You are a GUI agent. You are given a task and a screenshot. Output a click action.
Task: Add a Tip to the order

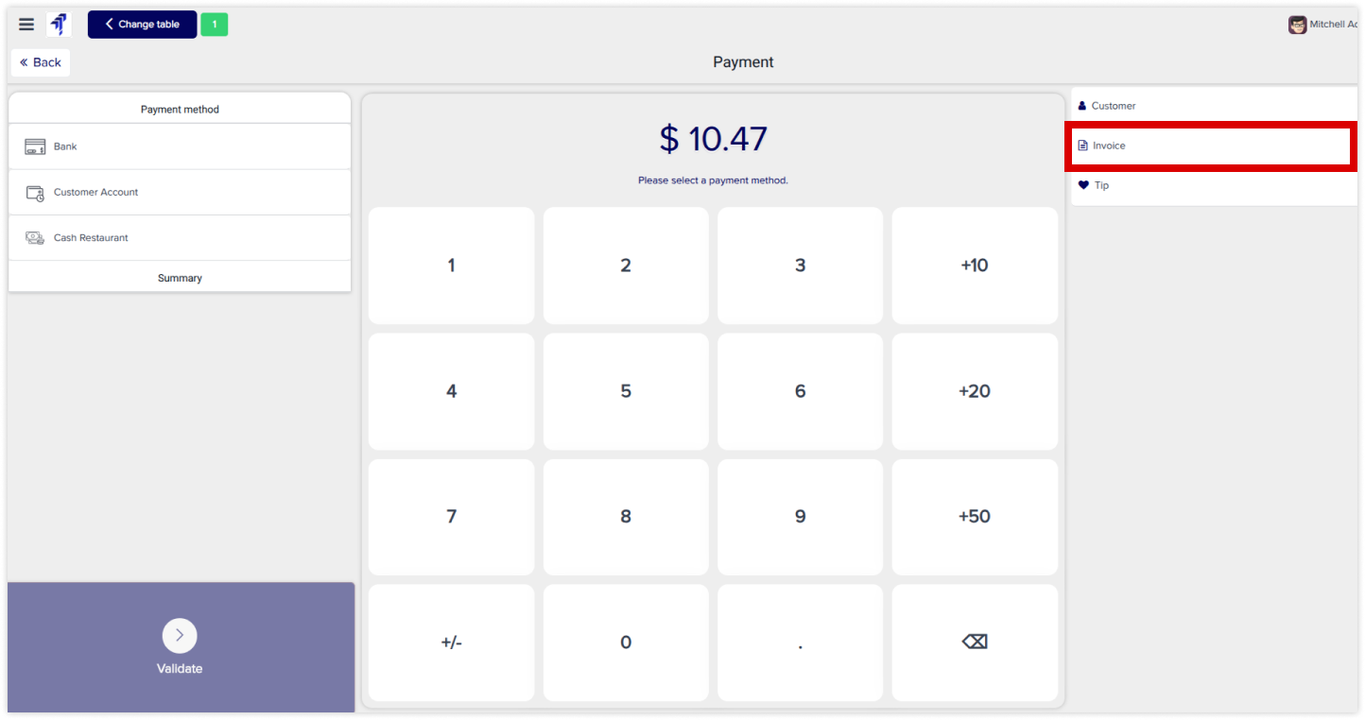(x=1101, y=186)
